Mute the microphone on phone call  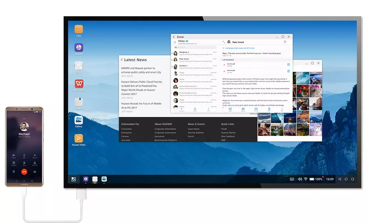click(24, 163)
